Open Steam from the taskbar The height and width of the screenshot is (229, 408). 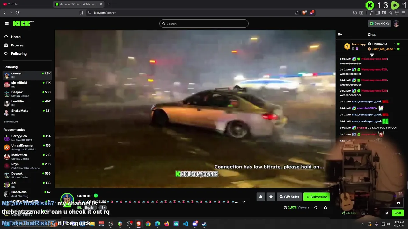(x=204, y=224)
